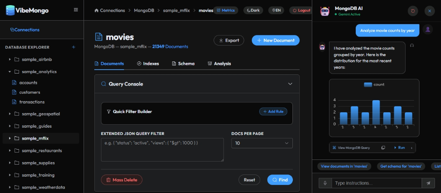The height and width of the screenshot is (193, 441).
Task: Click the sample_guides folder icon
Action: pyautogui.click(x=17, y=126)
